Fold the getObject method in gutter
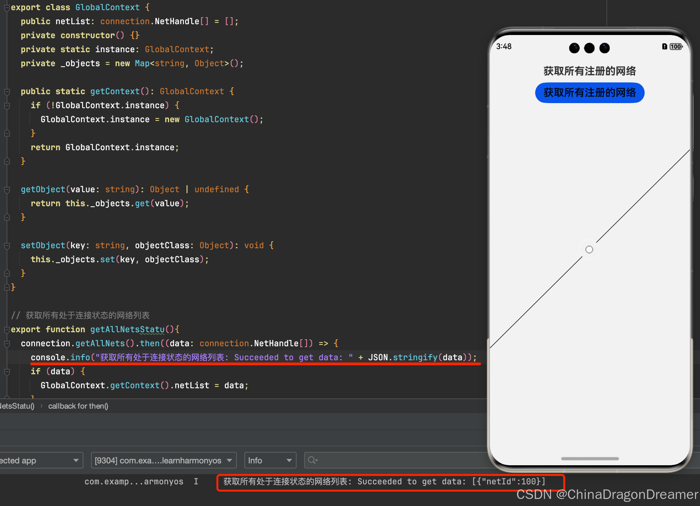Screen dimensions: 700x506 tap(7, 190)
